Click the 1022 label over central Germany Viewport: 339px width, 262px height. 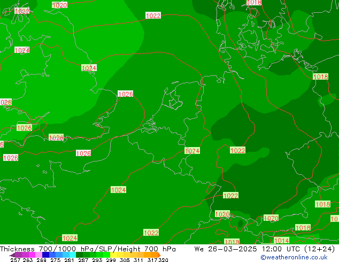[237, 150]
